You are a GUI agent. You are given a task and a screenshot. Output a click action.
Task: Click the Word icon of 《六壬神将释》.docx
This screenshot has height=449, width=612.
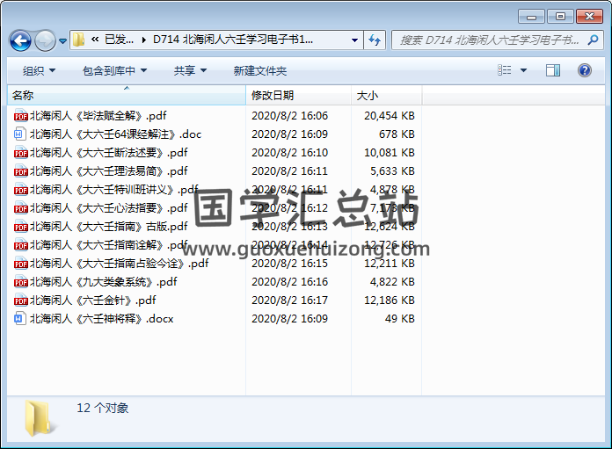[x=20, y=319]
